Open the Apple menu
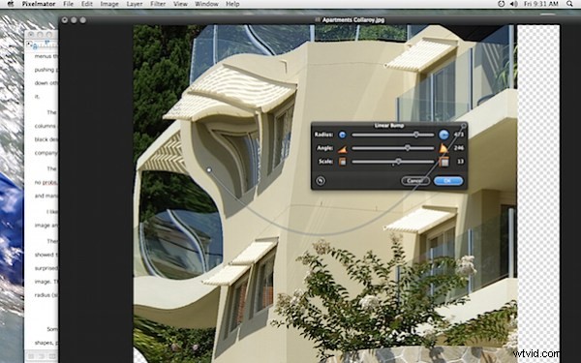The image size is (581, 363). point(10,4)
